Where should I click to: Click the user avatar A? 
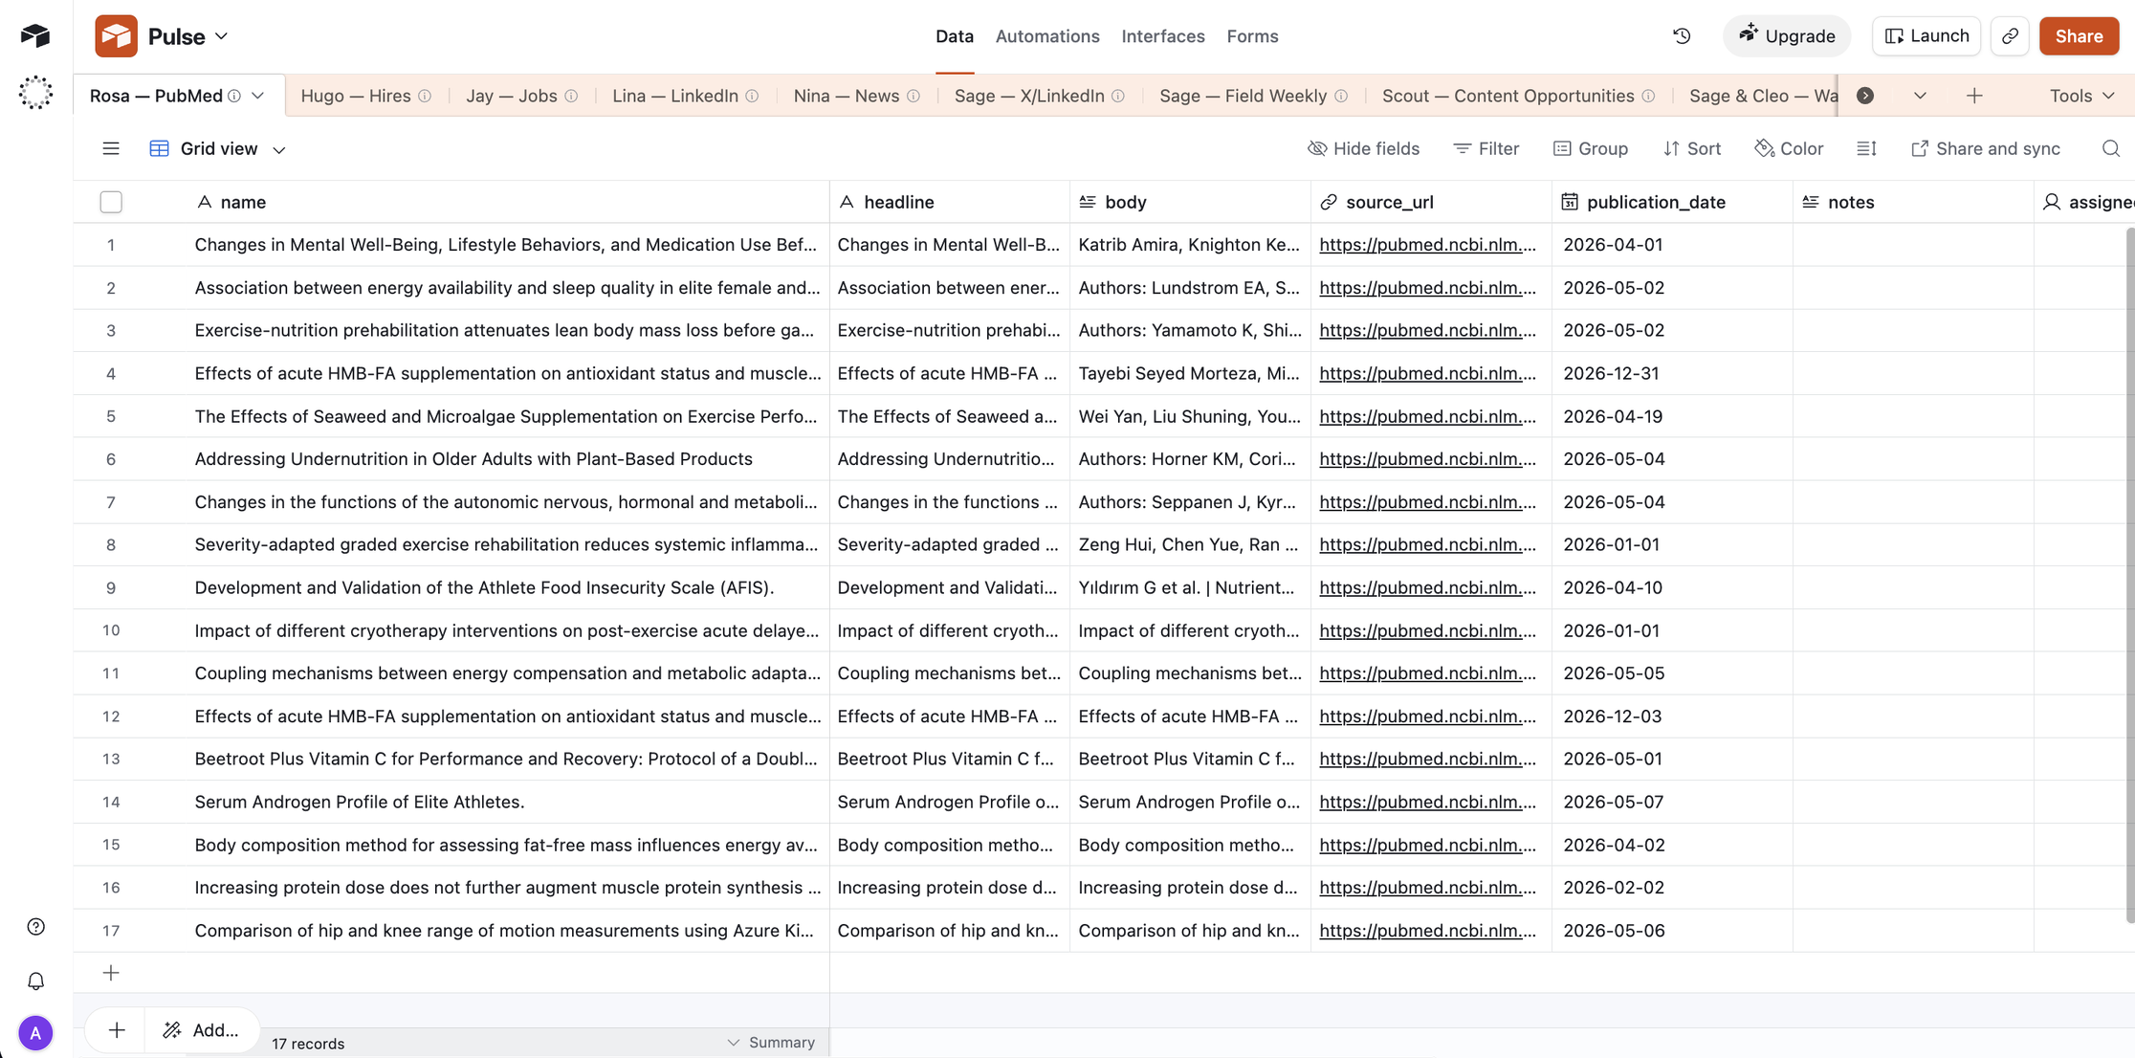35,1033
